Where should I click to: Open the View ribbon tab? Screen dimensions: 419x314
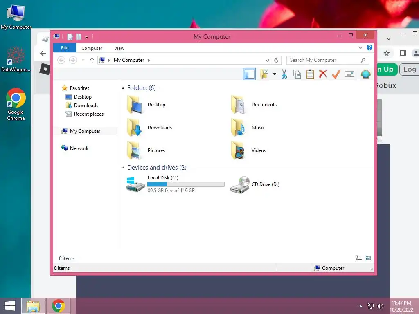pyautogui.click(x=119, y=48)
